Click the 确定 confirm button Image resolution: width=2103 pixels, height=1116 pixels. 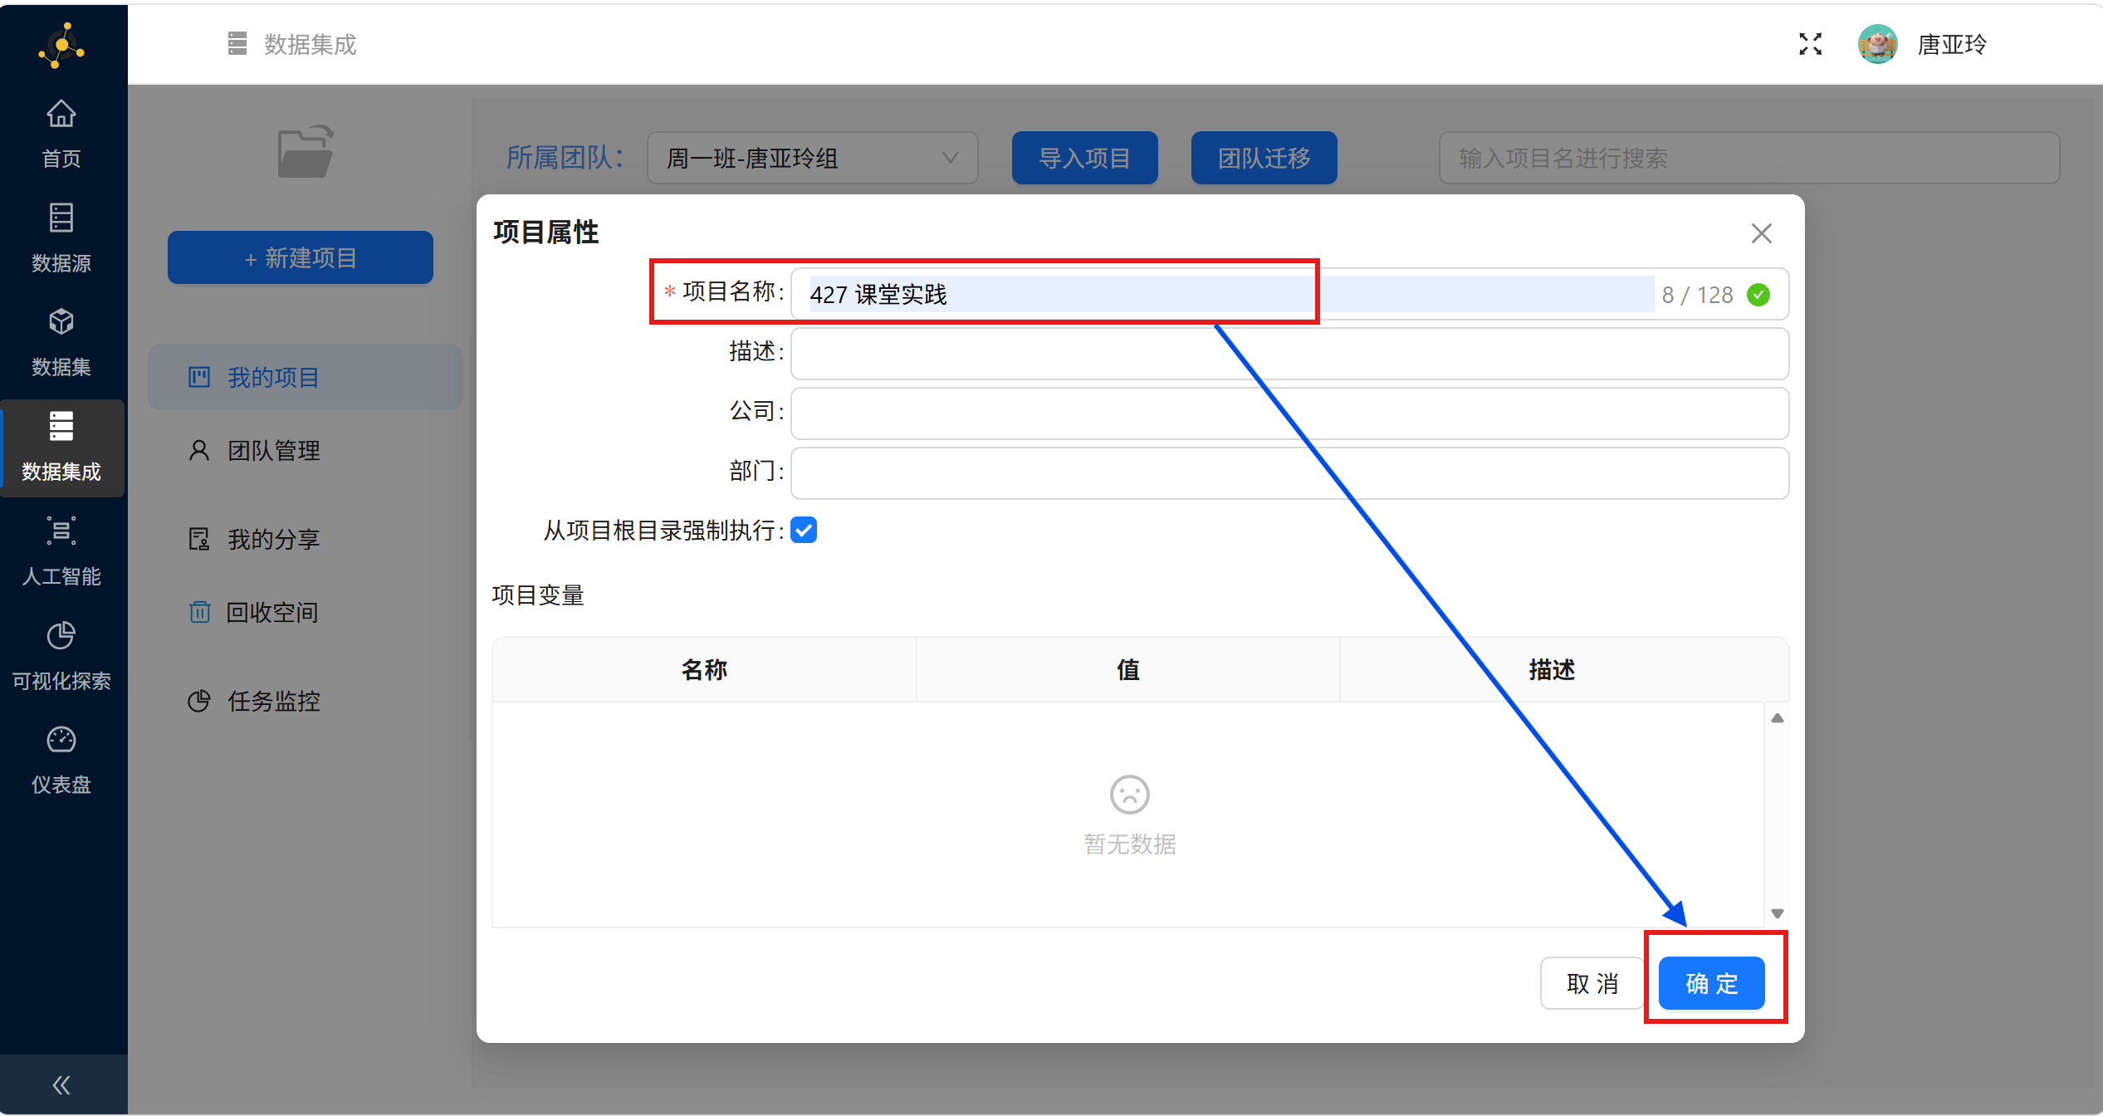click(1711, 983)
